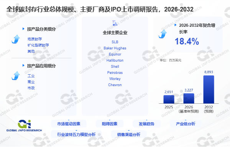The image size is (230, 147).
Task: Click the 2026 bar in the chart
Action: (x=189, y=98)
